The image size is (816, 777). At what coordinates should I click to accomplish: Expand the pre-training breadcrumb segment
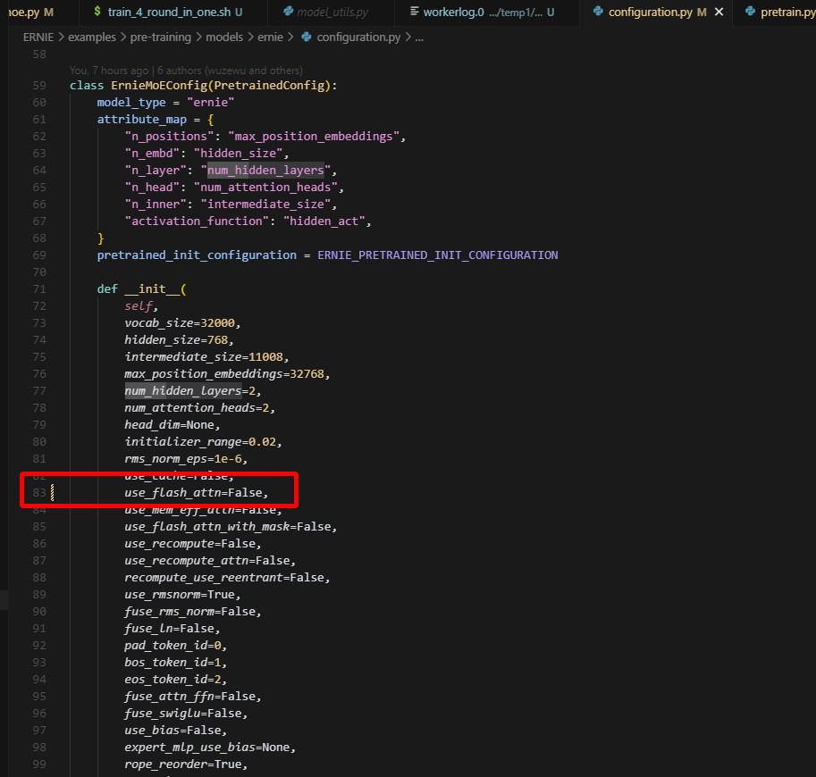coord(159,37)
